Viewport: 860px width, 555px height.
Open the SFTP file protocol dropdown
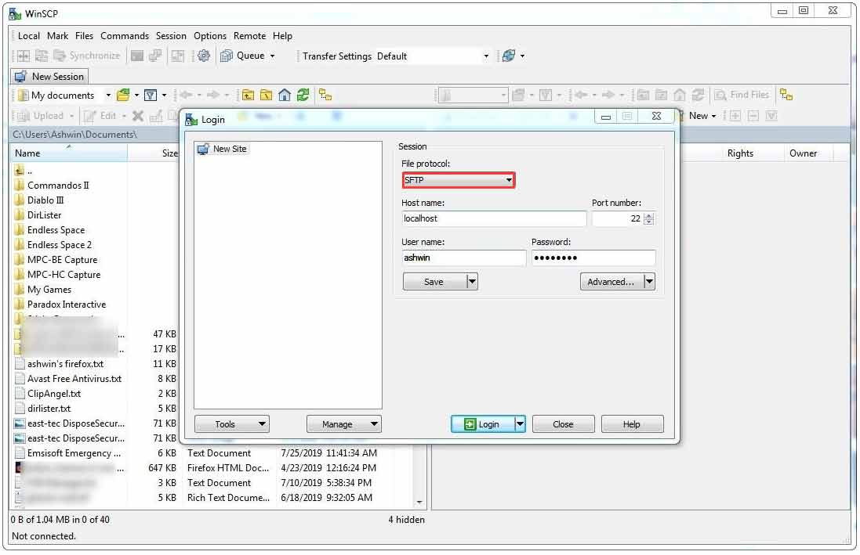pos(459,180)
